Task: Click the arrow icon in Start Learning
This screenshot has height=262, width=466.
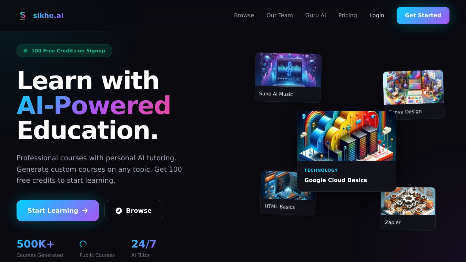Action: pos(85,211)
